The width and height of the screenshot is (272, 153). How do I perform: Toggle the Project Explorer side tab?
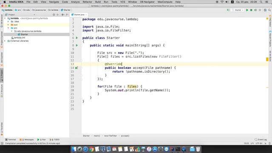pyautogui.click(x=2, y=40)
